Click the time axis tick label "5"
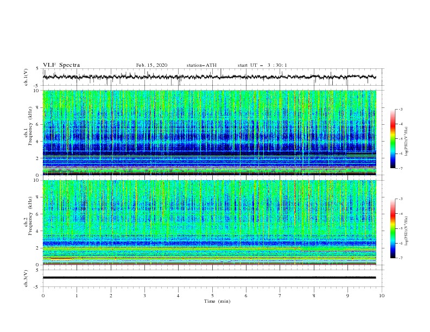Screen dimensions: 430x332 coord(212,296)
